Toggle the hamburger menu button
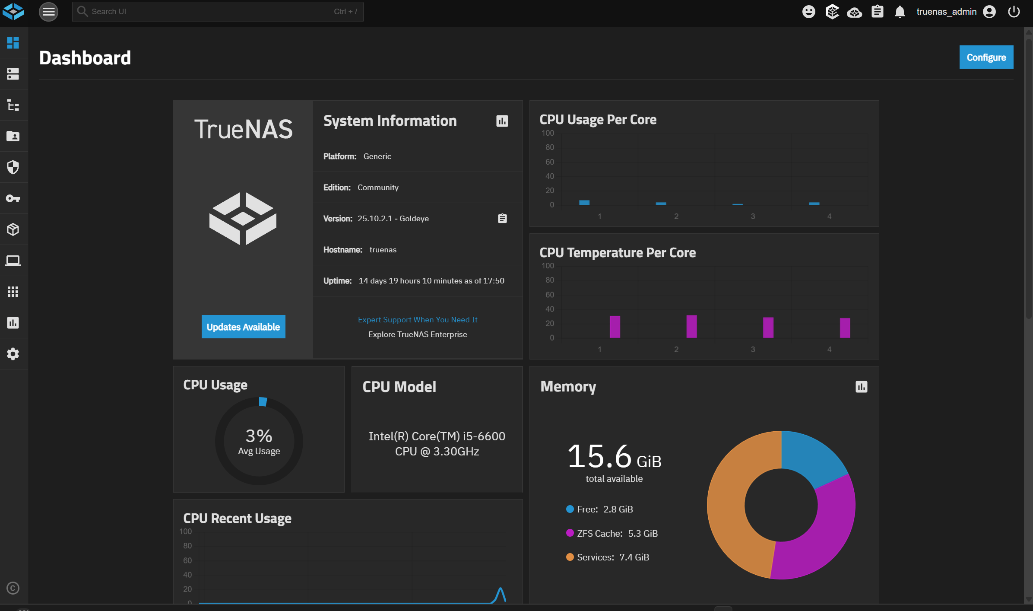Screen dimensions: 1033x611 click(48, 12)
